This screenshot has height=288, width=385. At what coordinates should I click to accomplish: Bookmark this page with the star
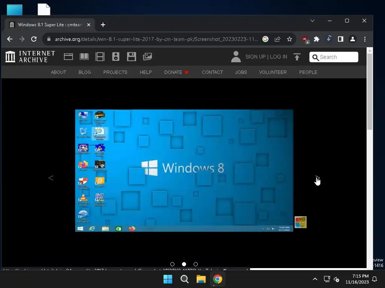[290, 39]
